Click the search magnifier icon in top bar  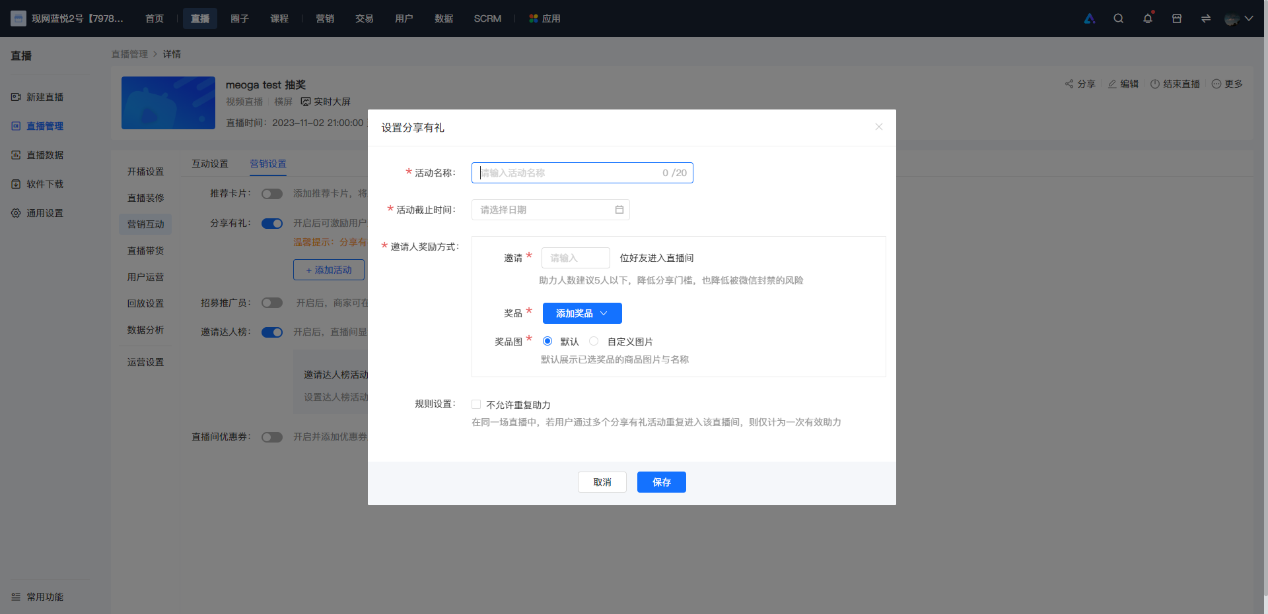(x=1118, y=18)
